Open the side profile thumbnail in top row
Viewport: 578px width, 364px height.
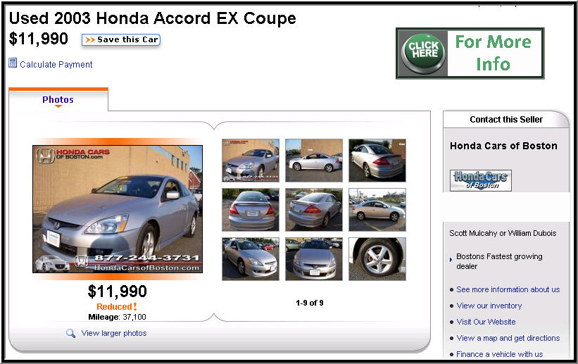pyautogui.click(x=314, y=160)
